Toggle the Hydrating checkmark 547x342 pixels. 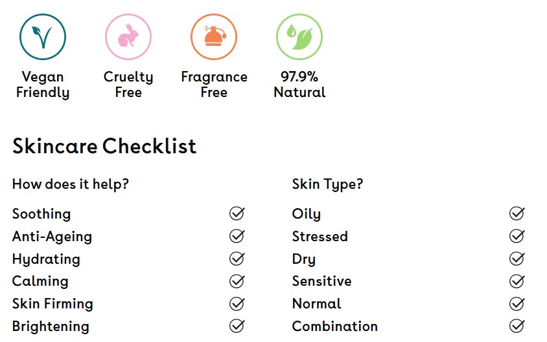tap(237, 259)
